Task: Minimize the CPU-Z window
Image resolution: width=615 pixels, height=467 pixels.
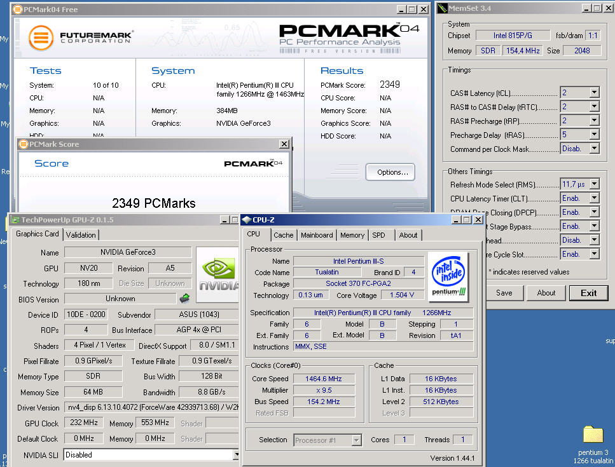Action: tap(456, 220)
